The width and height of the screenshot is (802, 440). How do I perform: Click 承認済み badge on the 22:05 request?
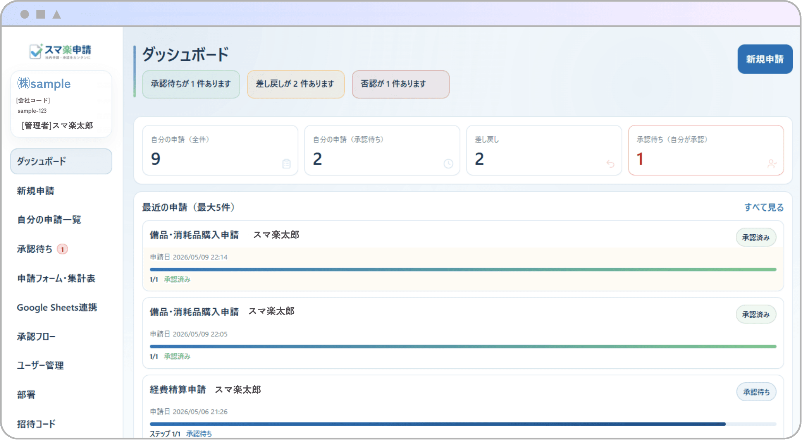tap(756, 315)
